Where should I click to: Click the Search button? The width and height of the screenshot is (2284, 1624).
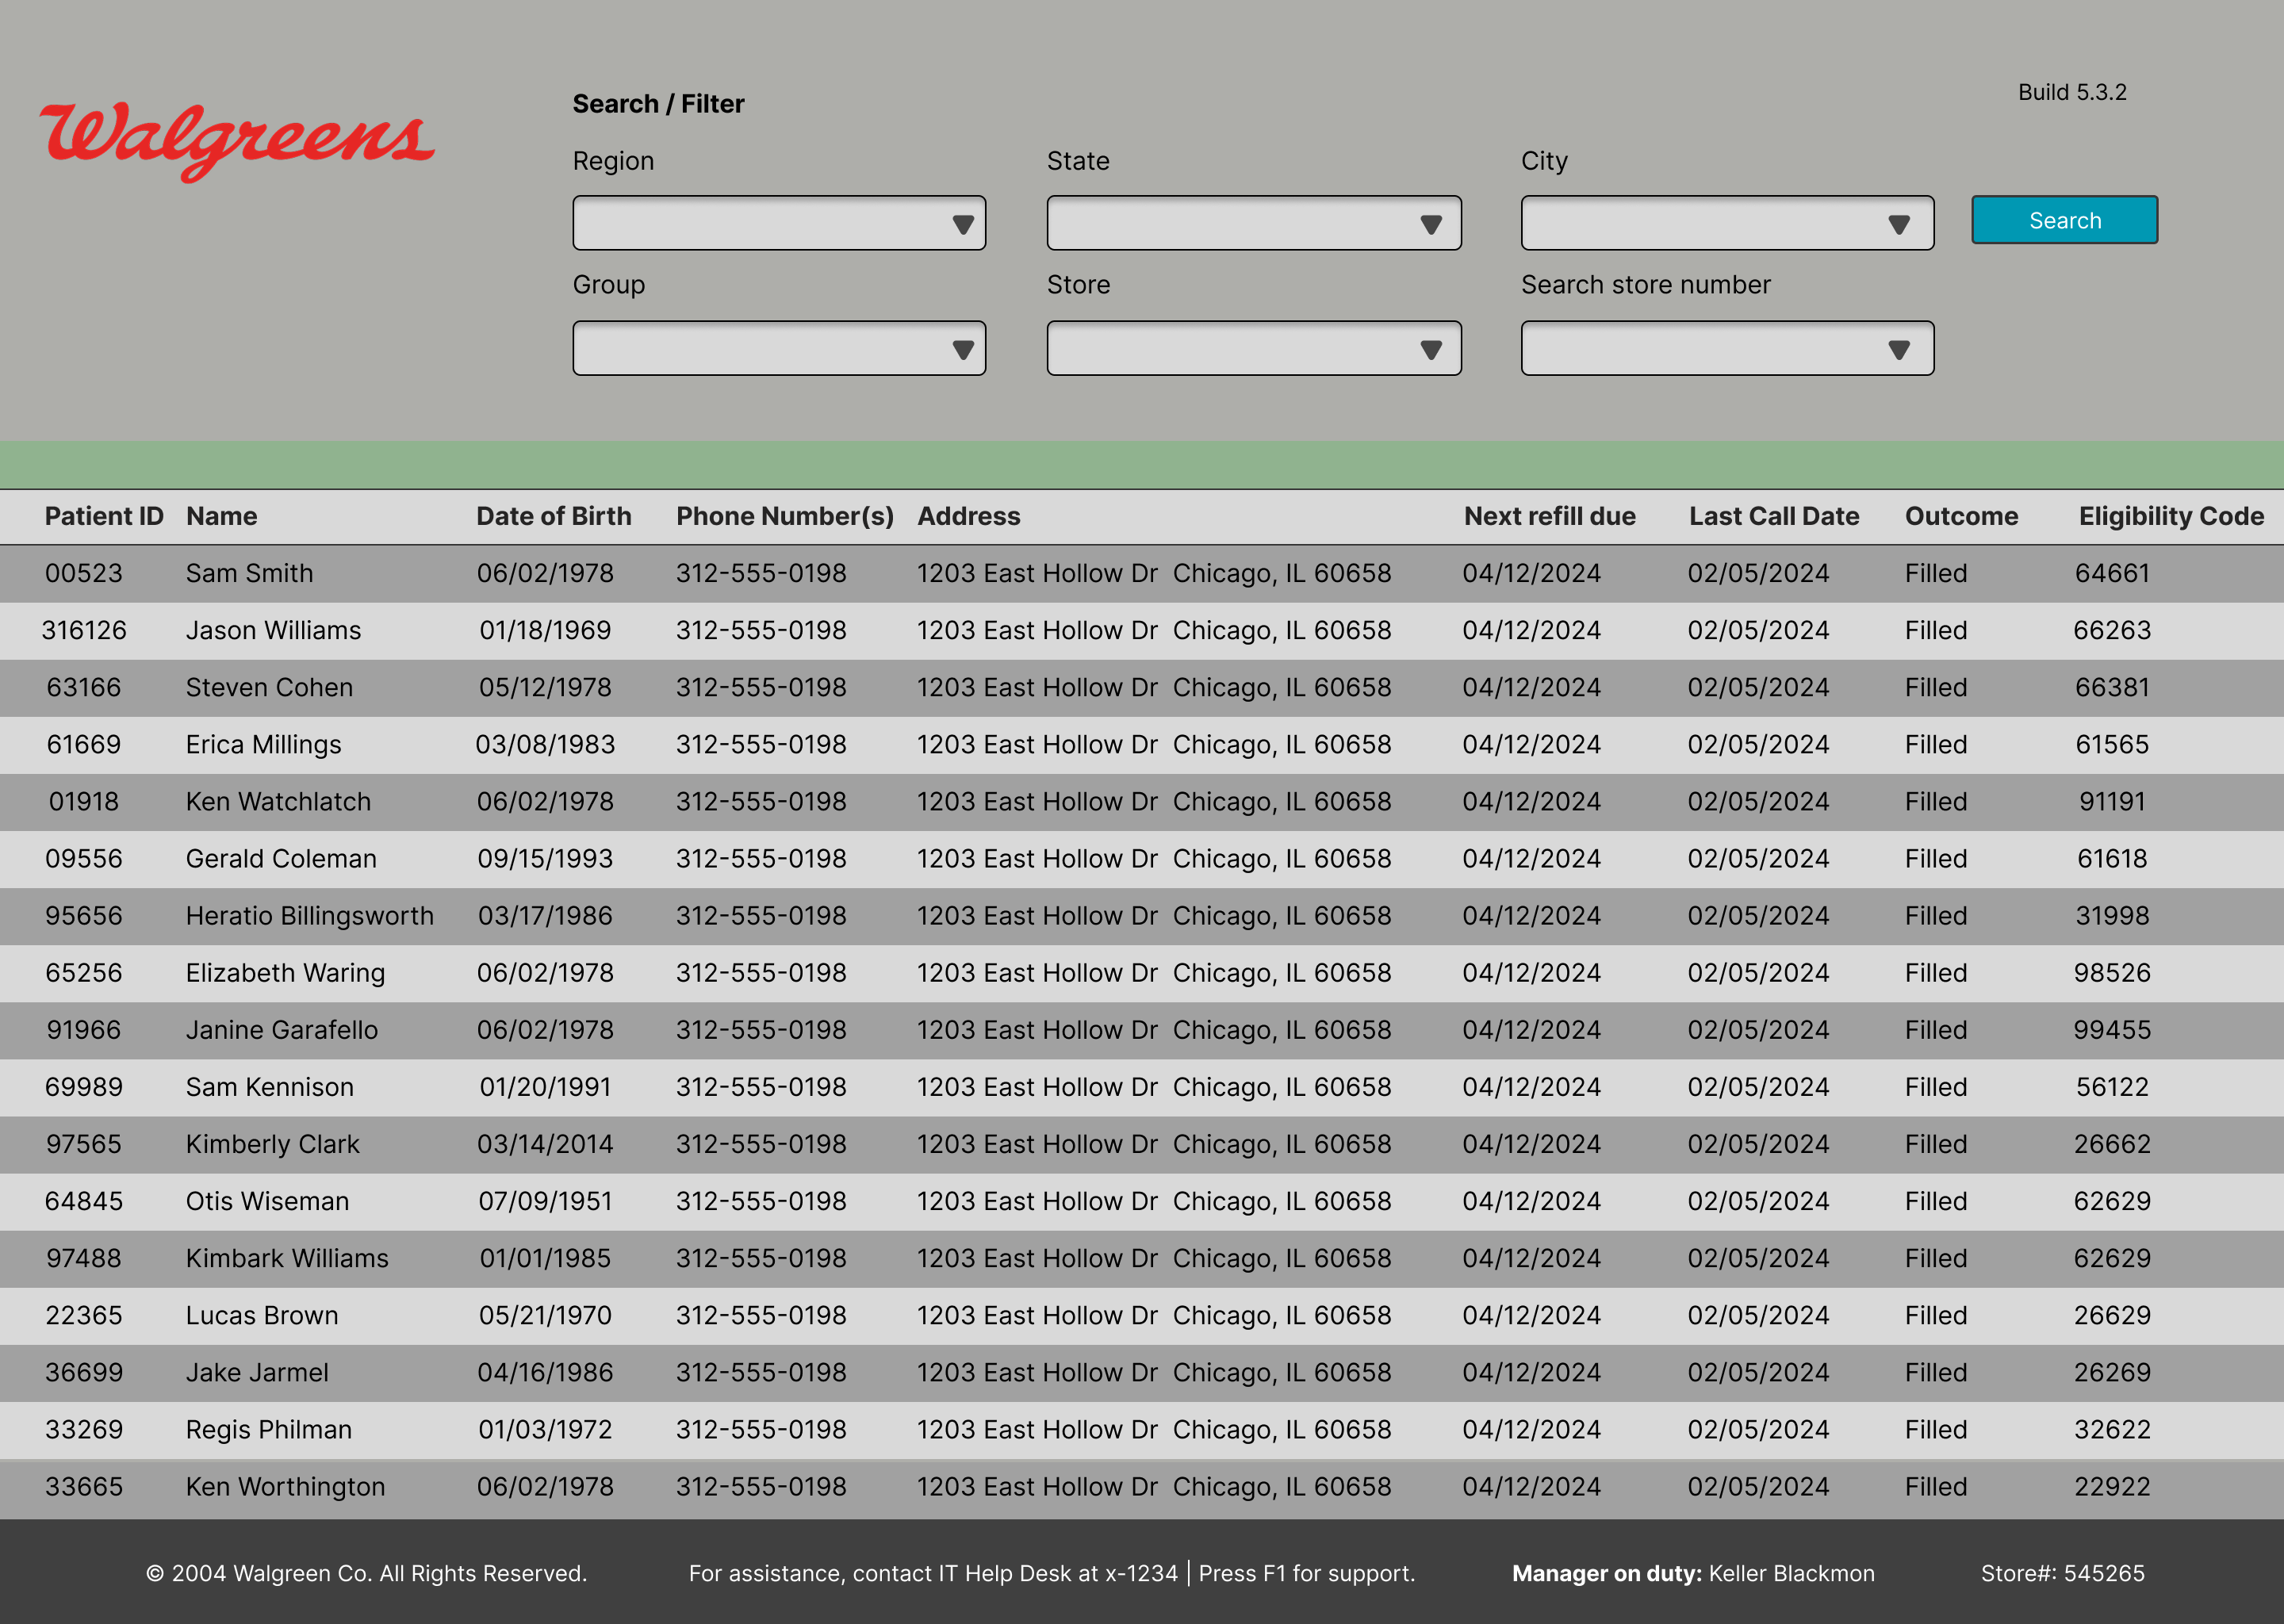point(2064,220)
